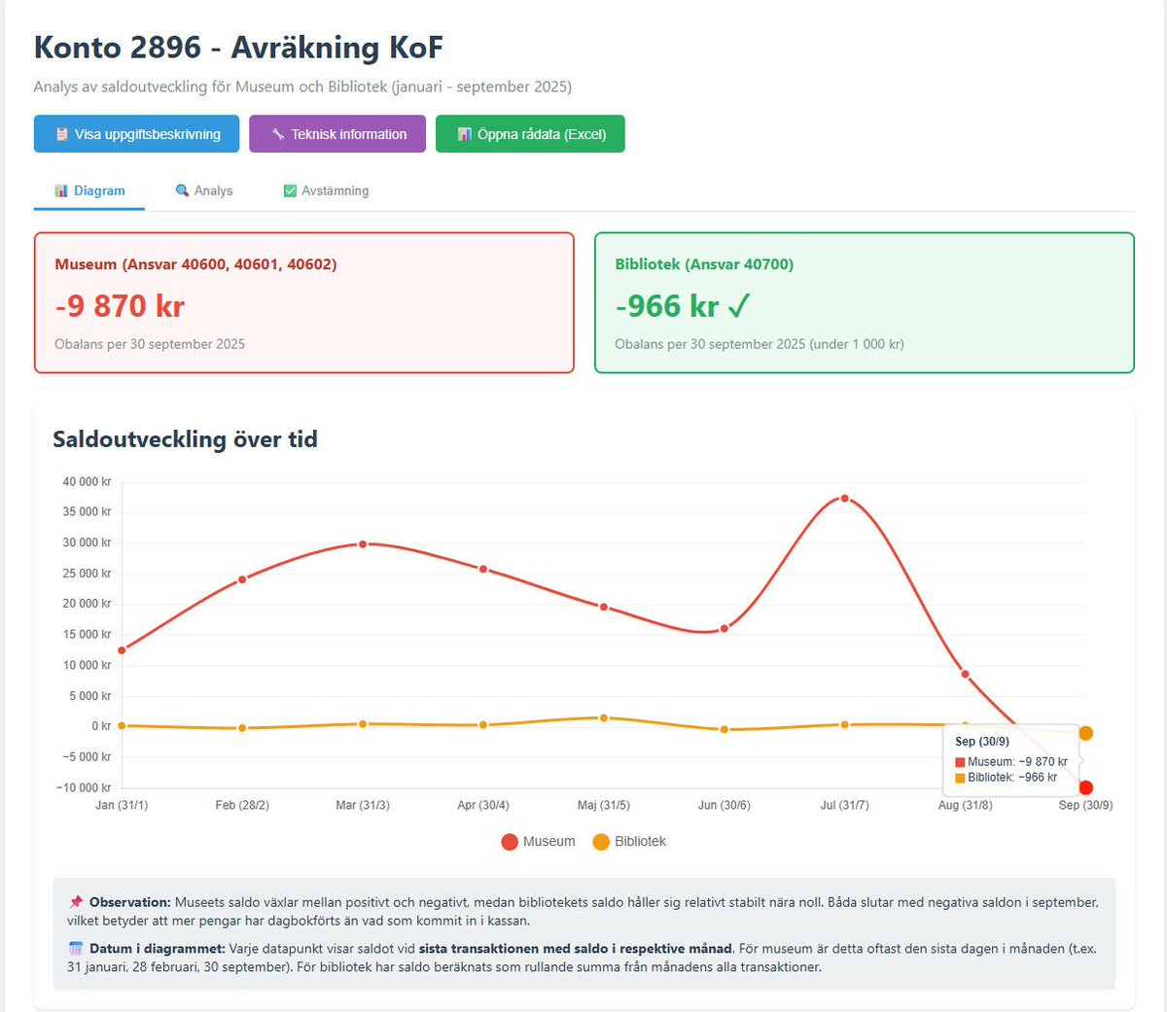Viewport: 1167px width, 1012px height.
Task: Show the Teknisk information details
Action: pos(336,133)
